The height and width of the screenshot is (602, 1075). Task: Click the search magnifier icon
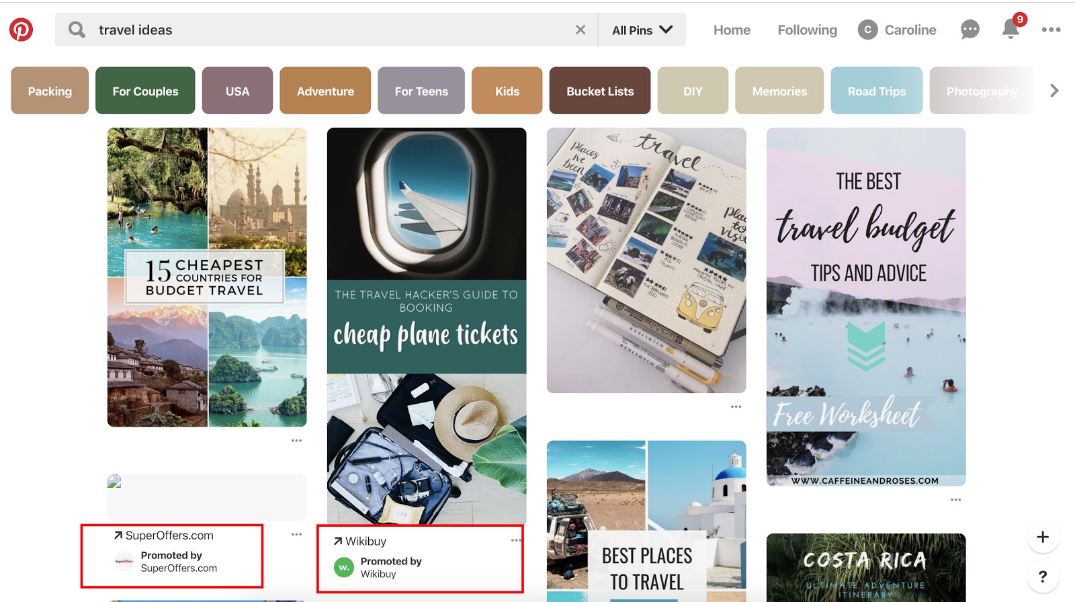tap(77, 30)
